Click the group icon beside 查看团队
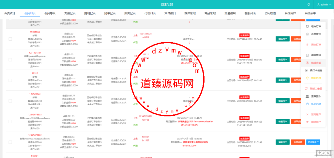 click(307, 96)
